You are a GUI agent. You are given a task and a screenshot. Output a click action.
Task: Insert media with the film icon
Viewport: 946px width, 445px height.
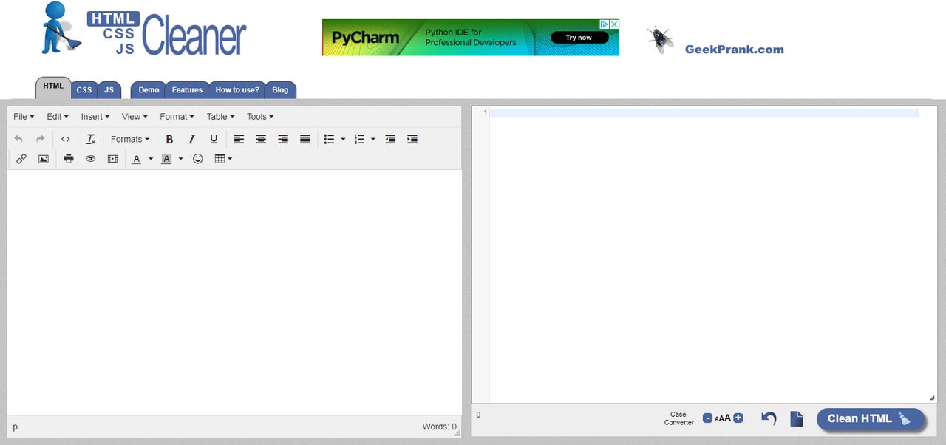[x=112, y=159]
